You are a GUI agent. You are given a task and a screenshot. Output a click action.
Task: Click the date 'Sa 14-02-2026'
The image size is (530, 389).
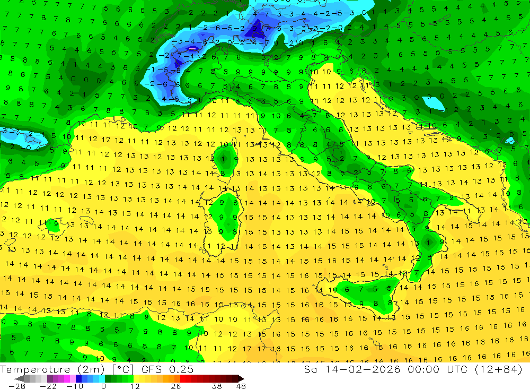(x=352, y=369)
